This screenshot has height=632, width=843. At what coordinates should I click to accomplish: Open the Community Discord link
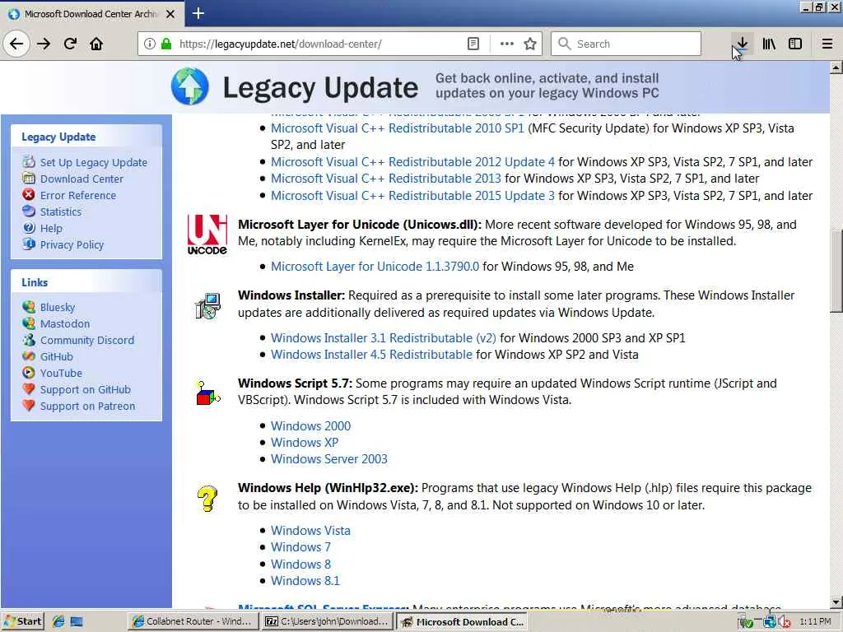tap(87, 340)
